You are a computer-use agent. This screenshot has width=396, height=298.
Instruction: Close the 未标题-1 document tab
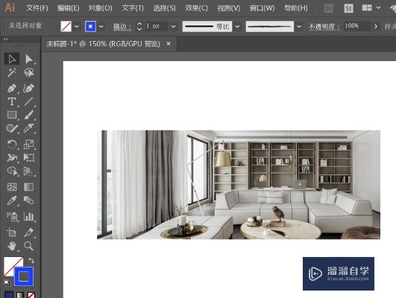(x=169, y=44)
